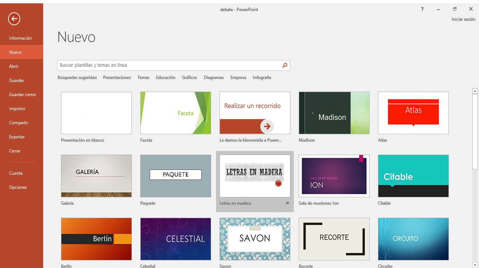Pick the red Atlas theme thumbnail
479x268 pixels.
413,113
